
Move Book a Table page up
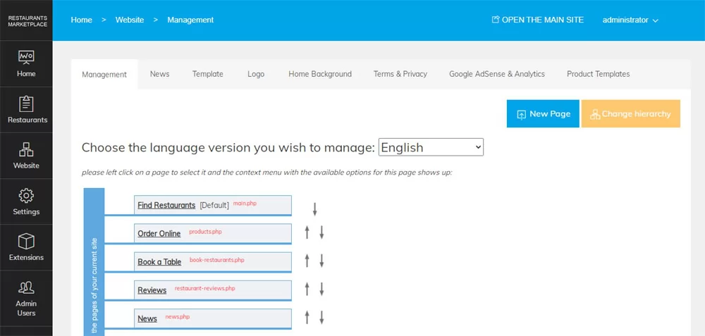coord(307,261)
